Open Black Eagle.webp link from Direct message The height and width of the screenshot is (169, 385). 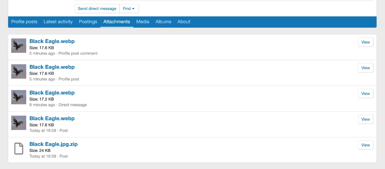(x=52, y=93)
